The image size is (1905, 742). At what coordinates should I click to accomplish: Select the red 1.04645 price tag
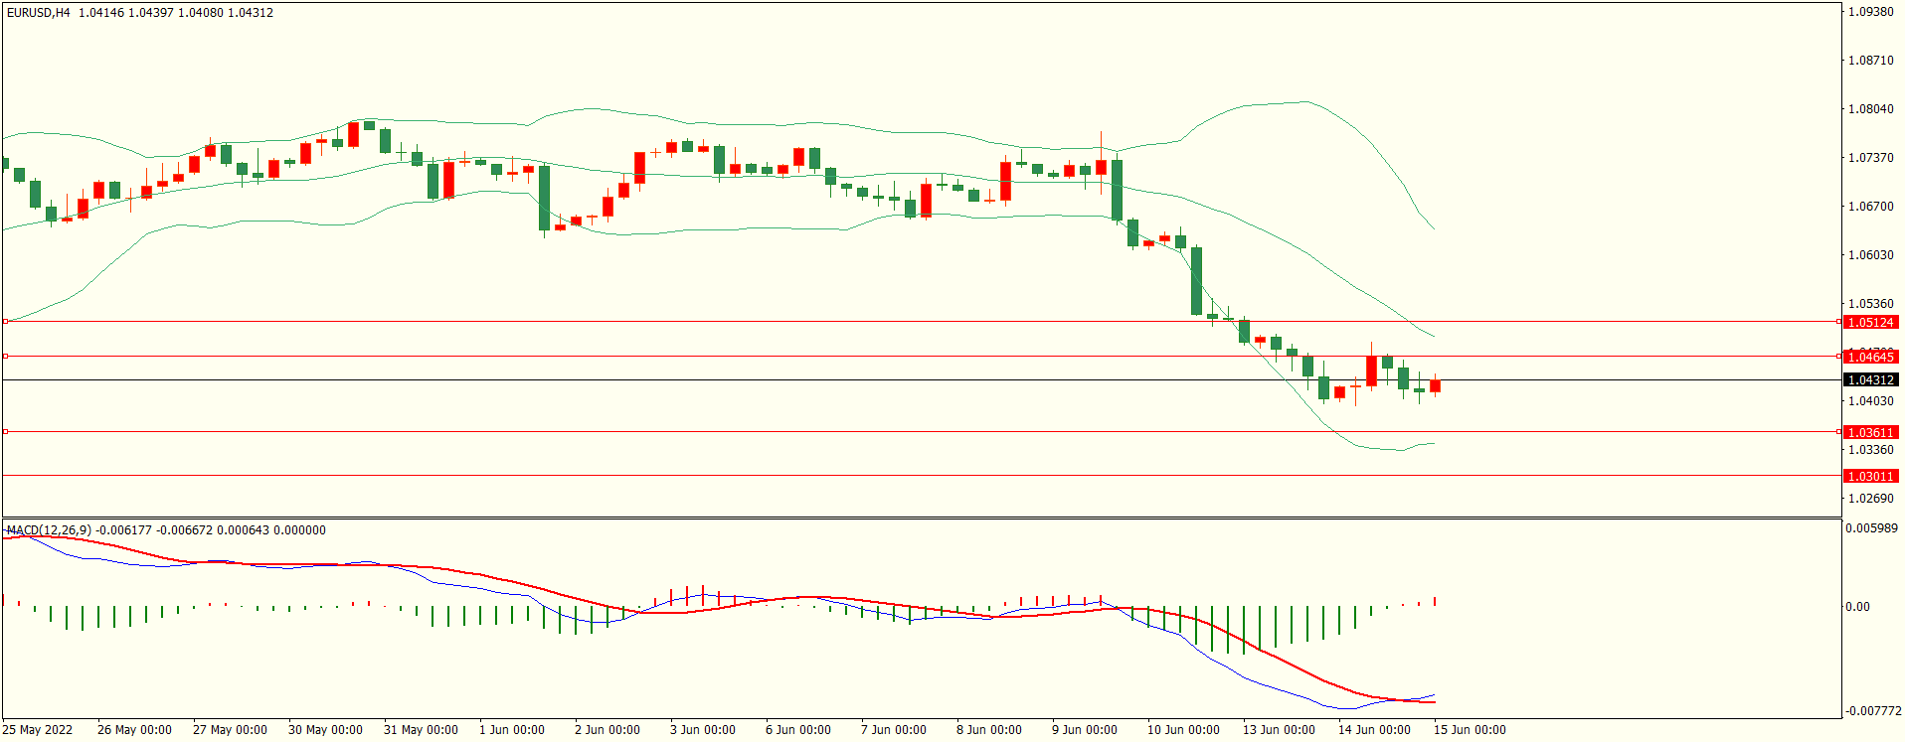pos(1870,357)
